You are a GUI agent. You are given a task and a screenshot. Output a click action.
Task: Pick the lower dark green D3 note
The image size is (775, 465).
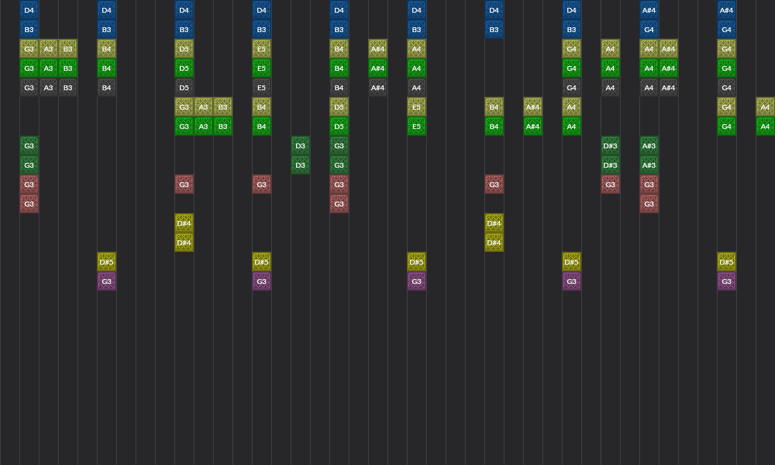[300, 165]
